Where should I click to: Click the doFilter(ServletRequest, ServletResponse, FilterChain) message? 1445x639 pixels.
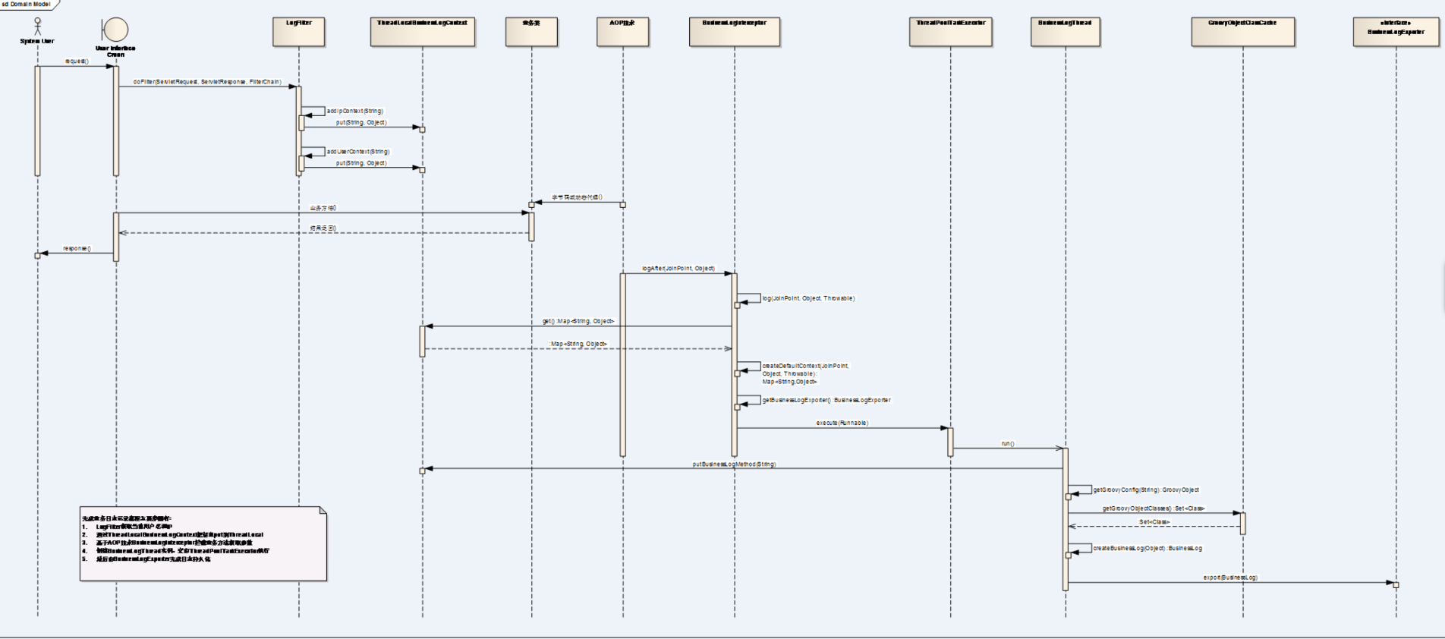(207, 82)
